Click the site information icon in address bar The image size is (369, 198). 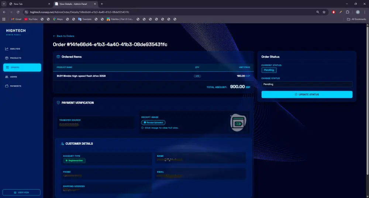(x=26, y=12)
